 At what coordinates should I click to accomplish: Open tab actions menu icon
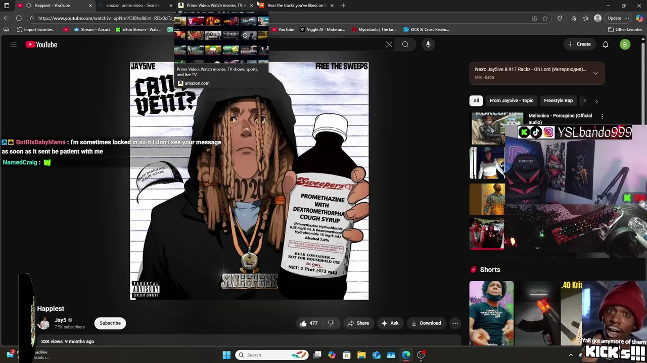[7, 6]
